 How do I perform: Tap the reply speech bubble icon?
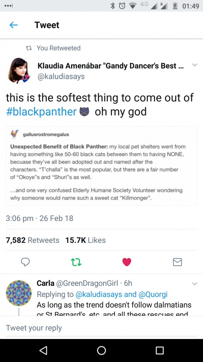point(25,262)
